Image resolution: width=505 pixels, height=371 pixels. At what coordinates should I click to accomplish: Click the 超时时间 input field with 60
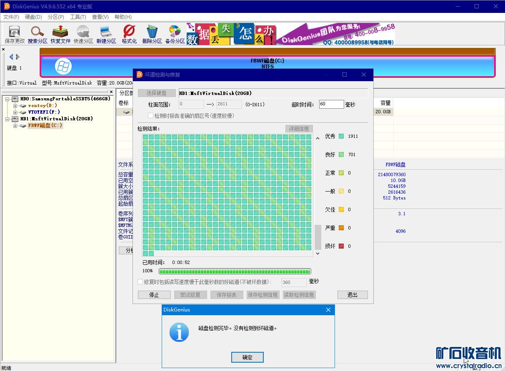(332, 104)
